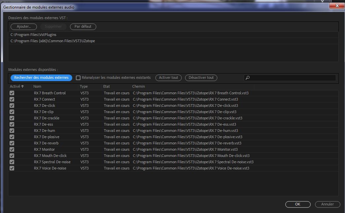Select the C:\Program Files\VstPlugins folder entry

33,35
